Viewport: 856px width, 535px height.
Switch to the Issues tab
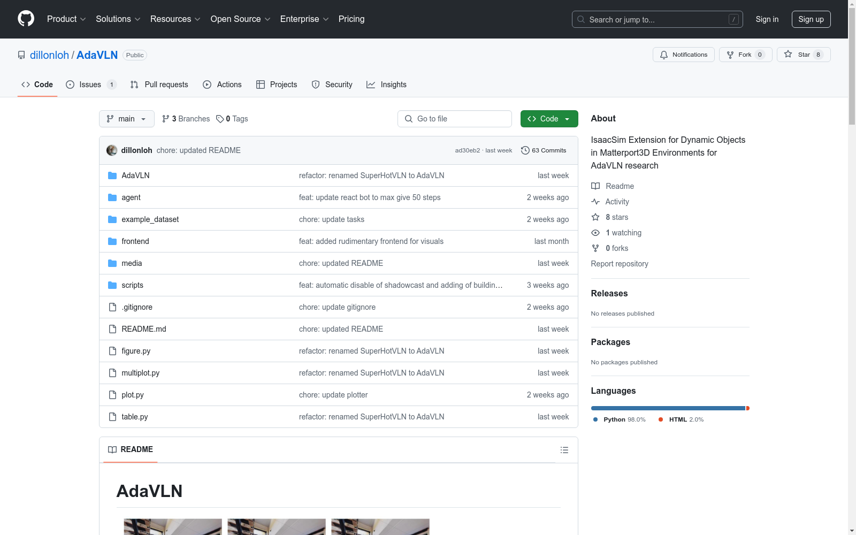coord(90,85)
